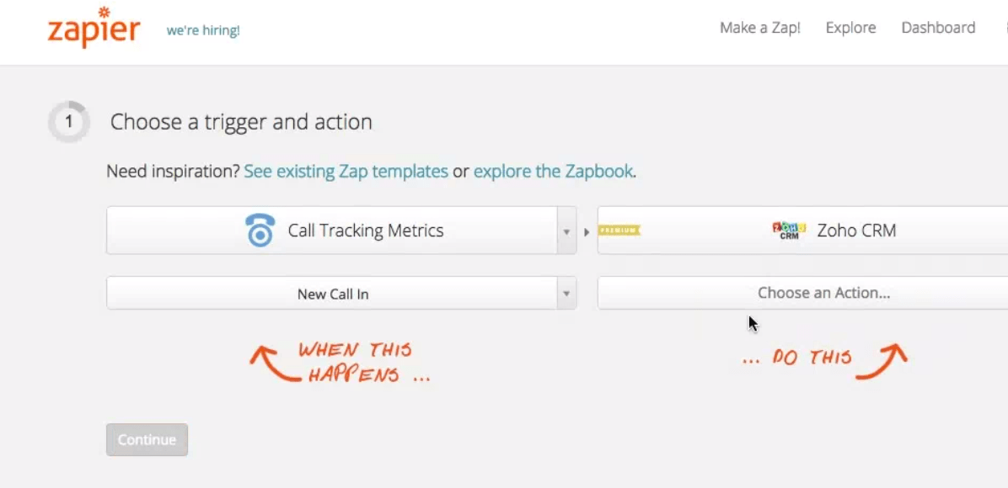Open the Dashboard navigation item
Screen dimensions: 1008x488
938,28
